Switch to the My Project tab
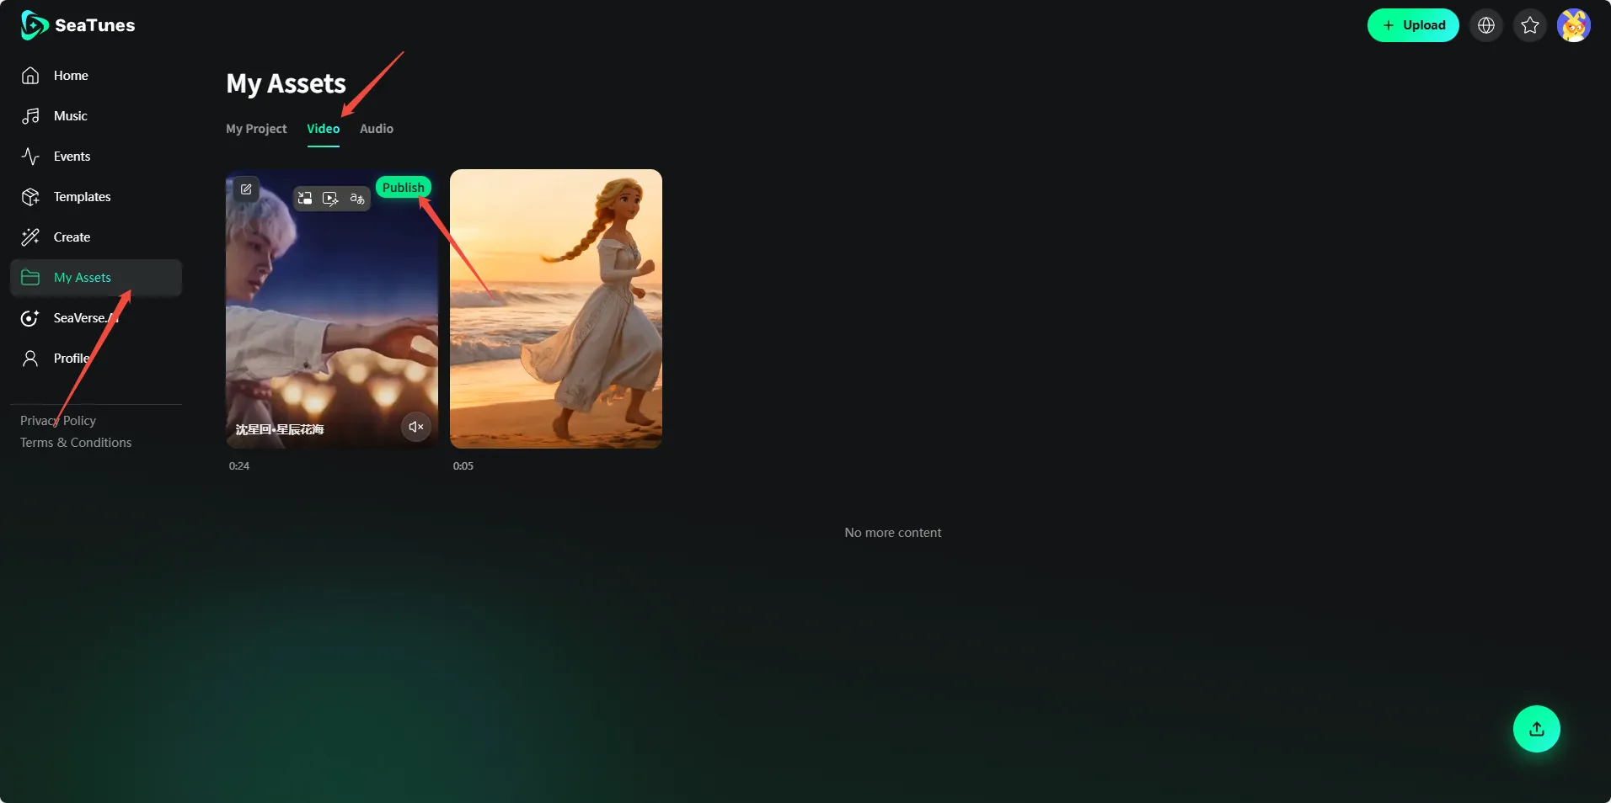 256,129
